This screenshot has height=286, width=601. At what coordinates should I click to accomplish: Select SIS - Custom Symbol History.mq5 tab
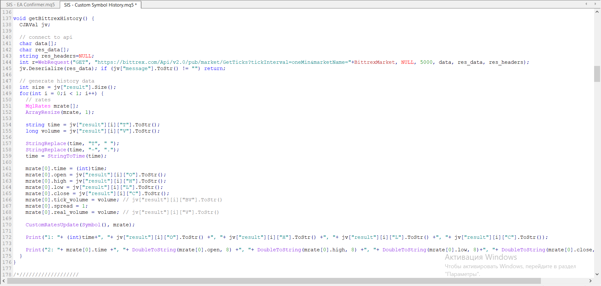[100, 5]
